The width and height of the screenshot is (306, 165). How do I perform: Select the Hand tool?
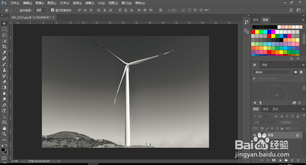(x=4, y=128)
